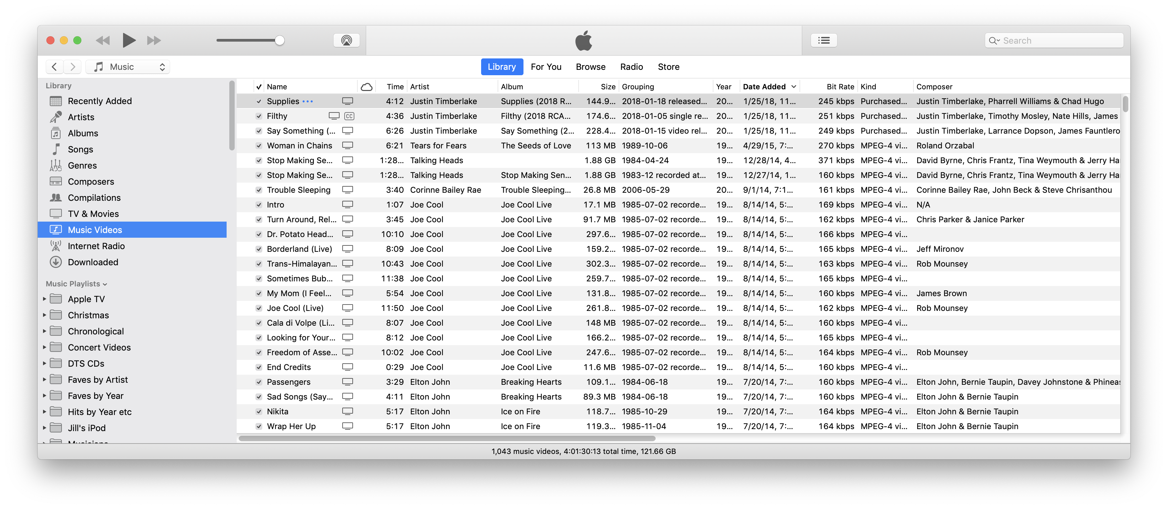The width and height of the screenshot is (1168, 509).
Task: Expand the Christmas playlist folder
Action: point(44,315)
